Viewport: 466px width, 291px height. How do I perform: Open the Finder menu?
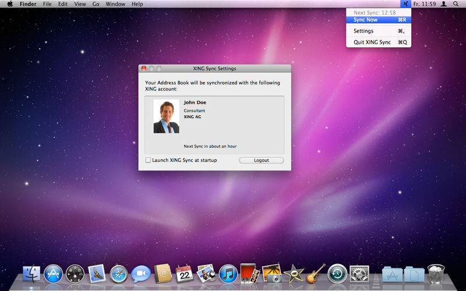(28, 4)
